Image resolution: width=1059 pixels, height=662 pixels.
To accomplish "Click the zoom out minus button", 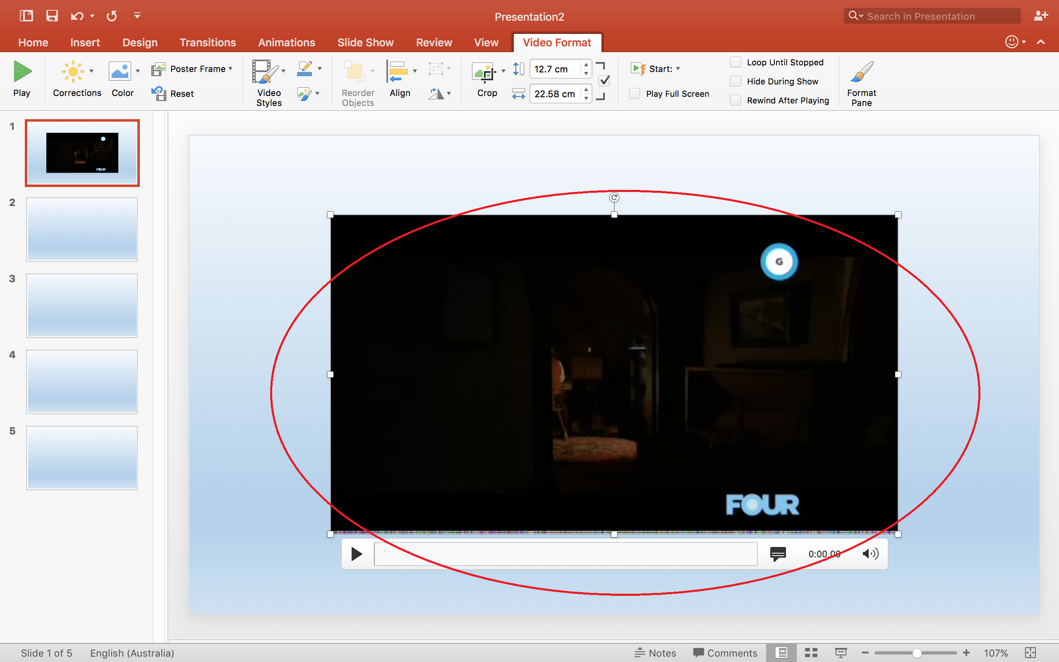I will coord(865,653).
